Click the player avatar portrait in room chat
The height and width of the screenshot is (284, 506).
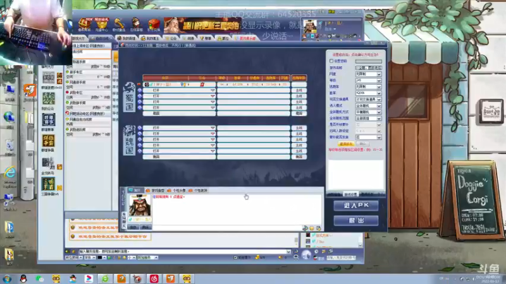coord(140,205)
